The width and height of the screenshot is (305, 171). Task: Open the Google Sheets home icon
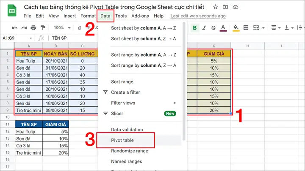[x=12, y=11]
